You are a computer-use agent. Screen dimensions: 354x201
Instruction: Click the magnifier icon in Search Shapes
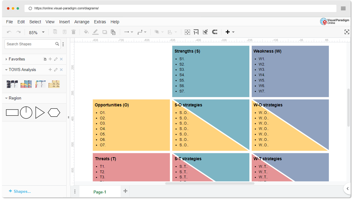pos(57,44)
